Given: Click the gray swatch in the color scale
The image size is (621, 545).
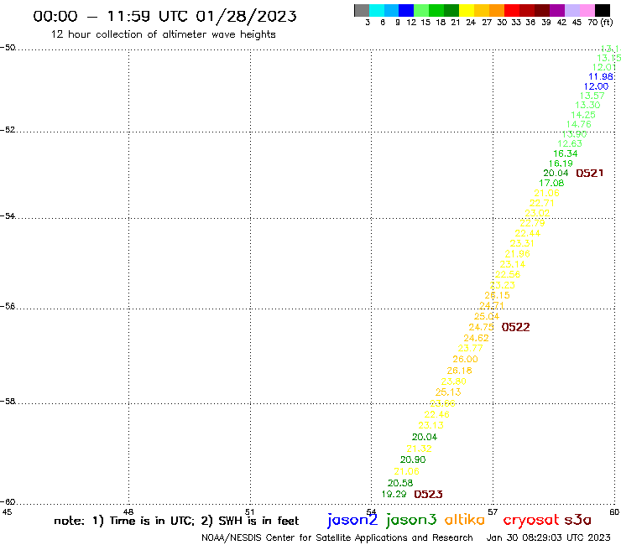Looking at the screenshot, I should click(362, 10).
